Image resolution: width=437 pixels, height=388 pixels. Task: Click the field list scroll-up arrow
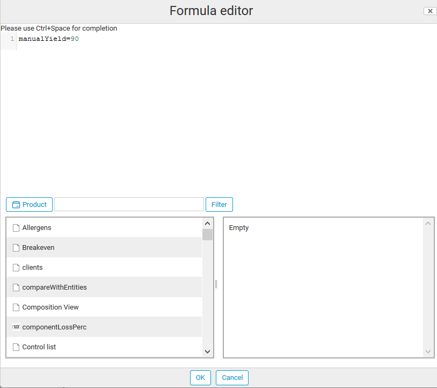[207, 224]
